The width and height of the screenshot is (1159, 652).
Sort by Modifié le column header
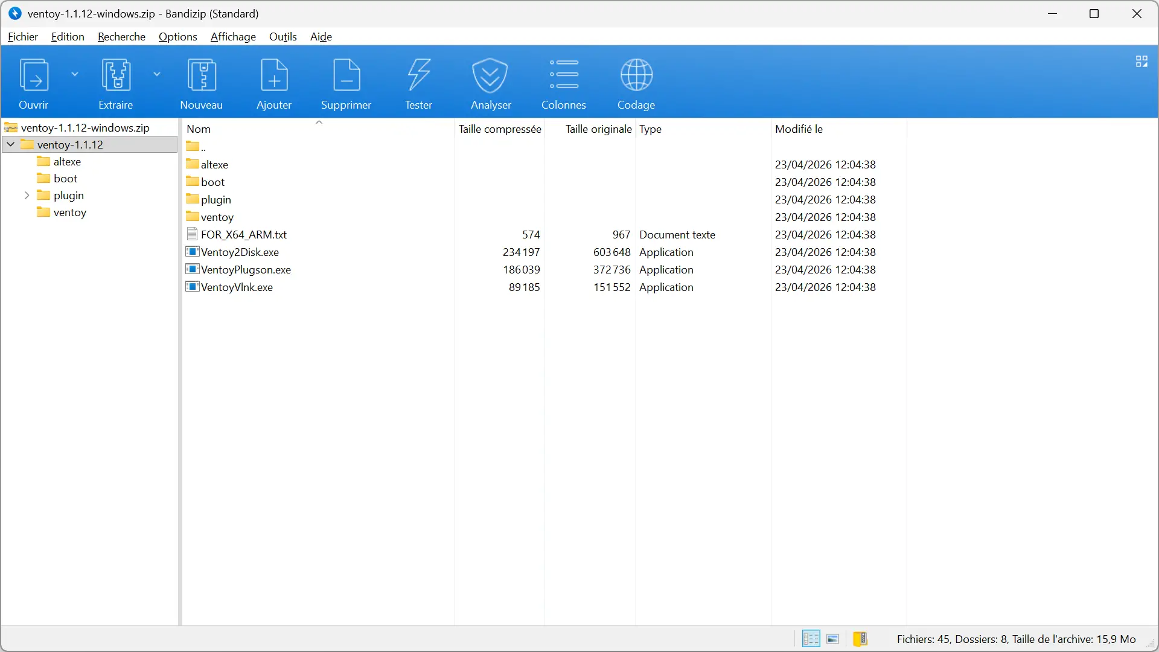tap(839, 129)
